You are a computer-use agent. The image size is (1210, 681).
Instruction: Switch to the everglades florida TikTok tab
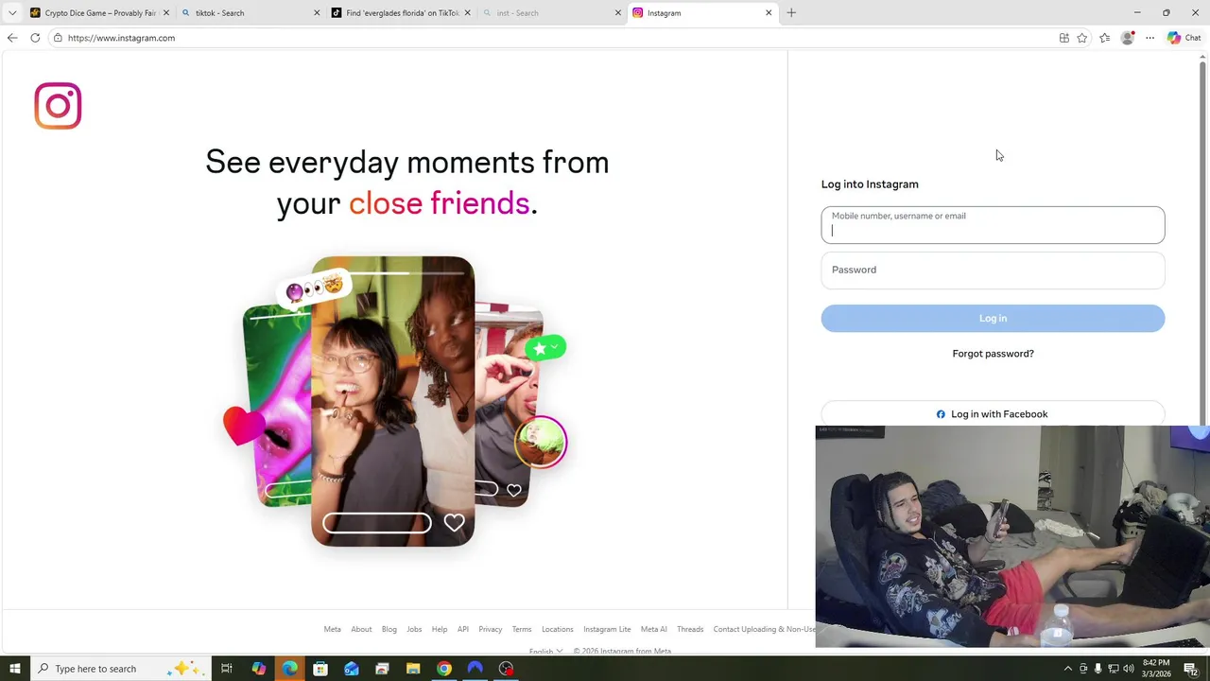[402, 13]
